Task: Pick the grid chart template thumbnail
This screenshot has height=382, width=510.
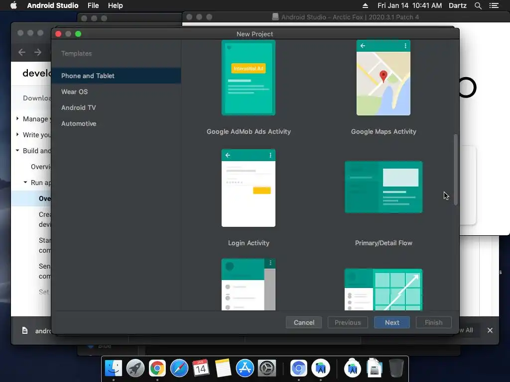Action: point(383,289)
